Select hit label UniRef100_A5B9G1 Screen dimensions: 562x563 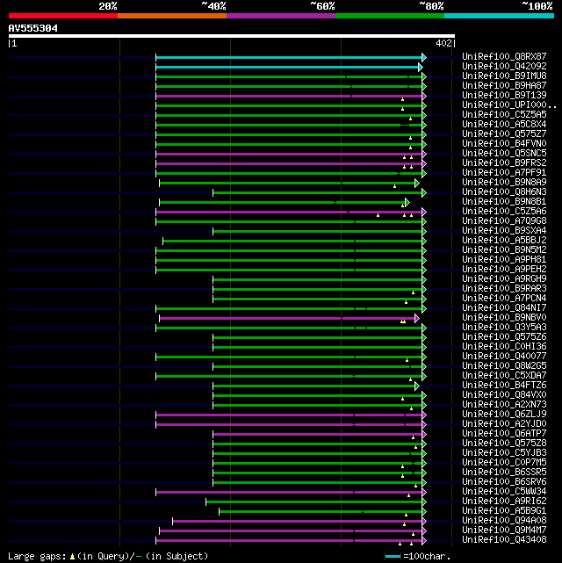[x=504, y=511]
